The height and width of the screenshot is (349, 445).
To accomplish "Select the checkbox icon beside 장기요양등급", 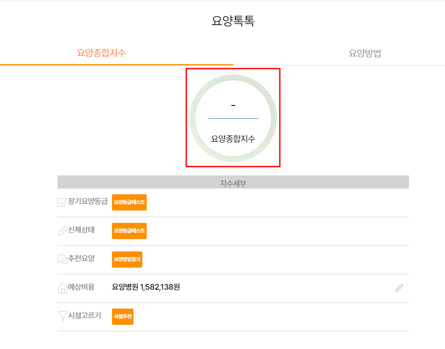I will tap(62, 202).
